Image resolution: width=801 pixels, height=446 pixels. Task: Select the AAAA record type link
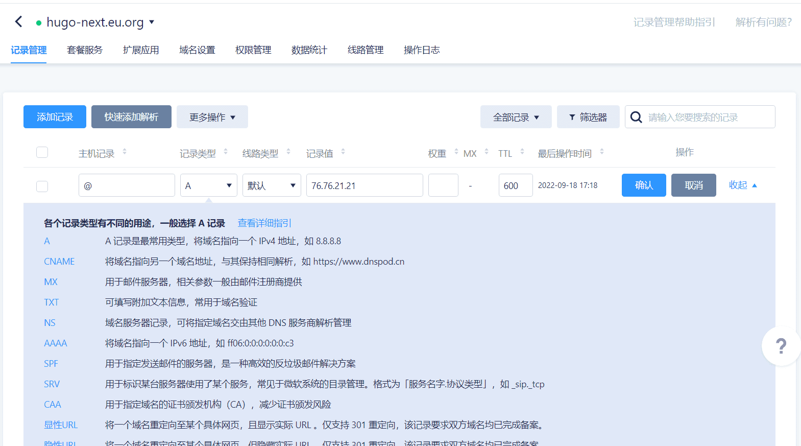coord(56,343)
